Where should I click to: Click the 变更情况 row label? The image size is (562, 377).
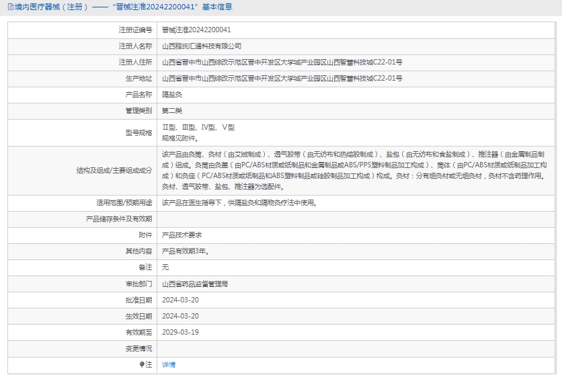(x=138, y=349)
